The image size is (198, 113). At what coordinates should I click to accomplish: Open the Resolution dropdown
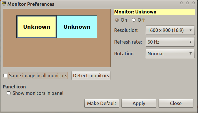coord(170,30)
